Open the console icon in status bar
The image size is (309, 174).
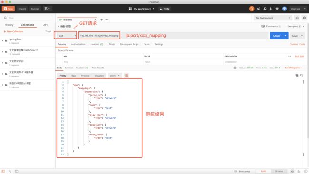click(x=17, y=171)
